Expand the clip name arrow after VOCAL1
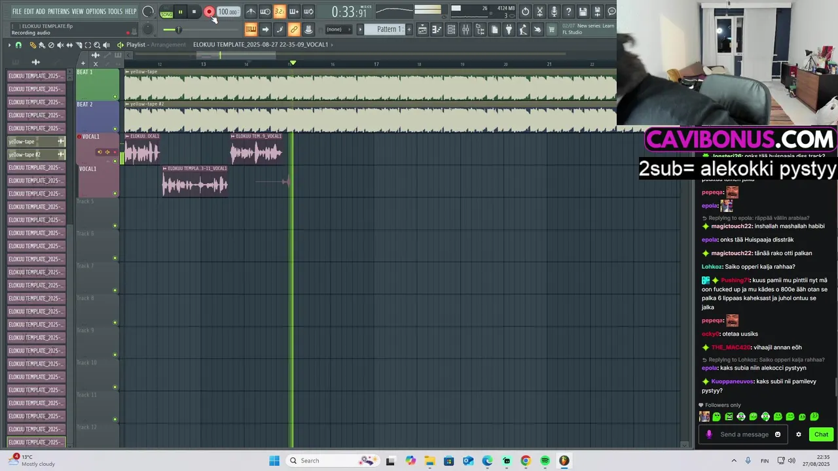Viewport: 838px width, 471px height. [332, 44]
